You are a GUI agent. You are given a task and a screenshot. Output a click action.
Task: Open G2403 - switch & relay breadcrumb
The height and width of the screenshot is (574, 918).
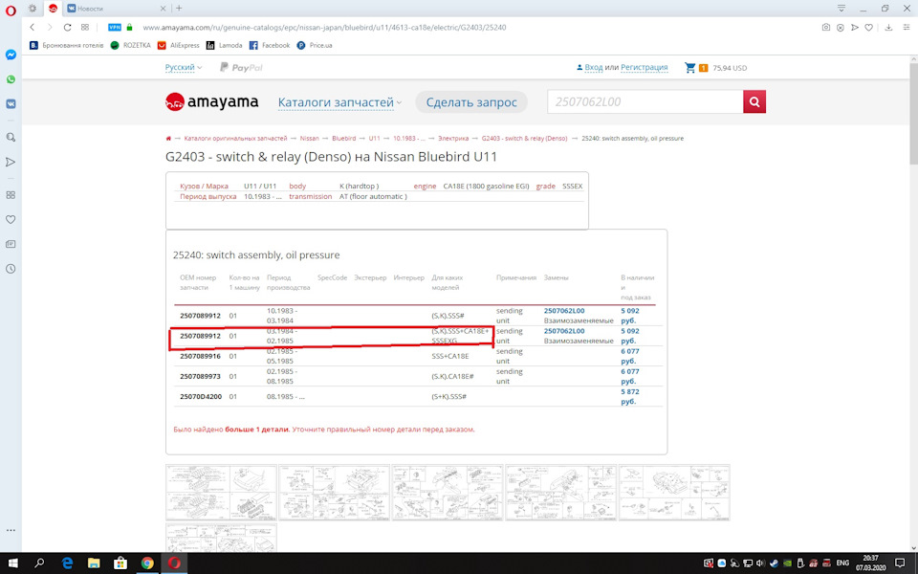pos(525,138)
